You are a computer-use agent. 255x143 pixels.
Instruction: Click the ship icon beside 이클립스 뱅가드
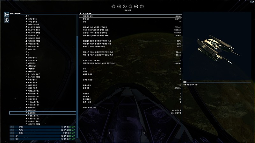pyautogui.click(x=26, y=91)
